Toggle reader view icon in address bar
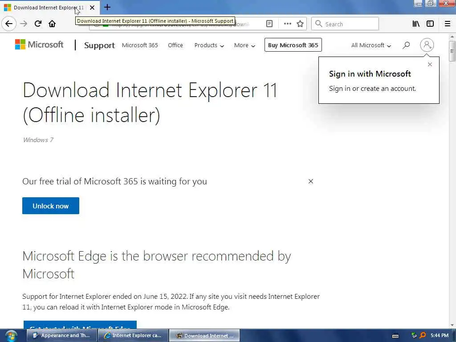The image size is (456, 342). point(269,24)
